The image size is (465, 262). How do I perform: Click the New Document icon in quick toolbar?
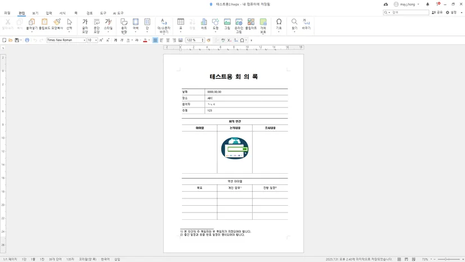(4, 40)
